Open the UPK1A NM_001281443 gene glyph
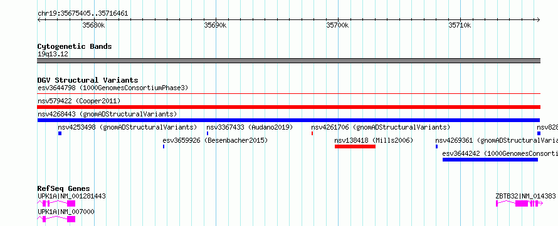 [56, 203]
